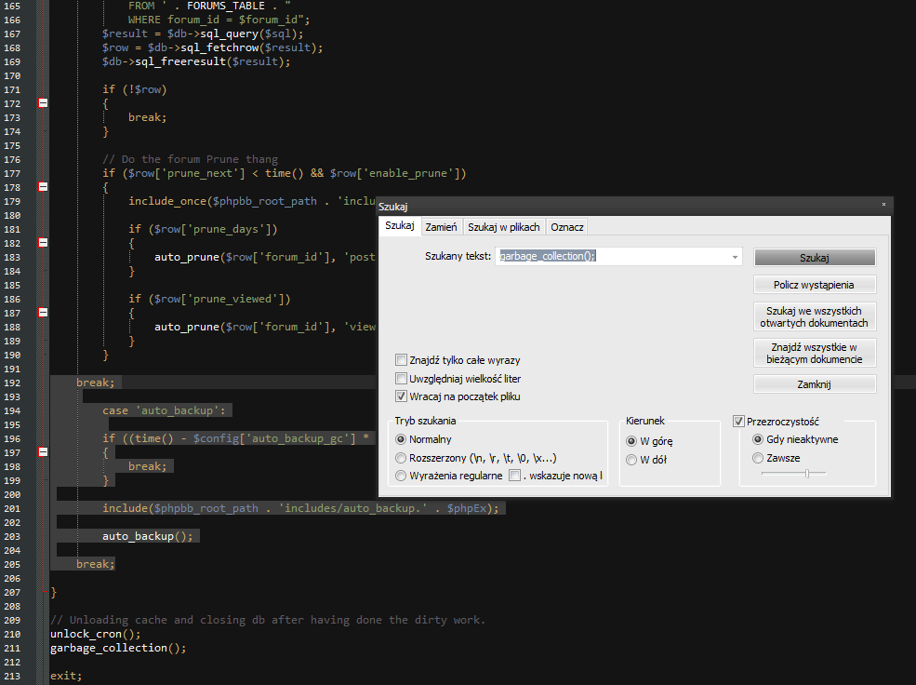Click the 'break;' on line 173
The height and width of the screenshot is (685, 916).
tap(147, 117)
